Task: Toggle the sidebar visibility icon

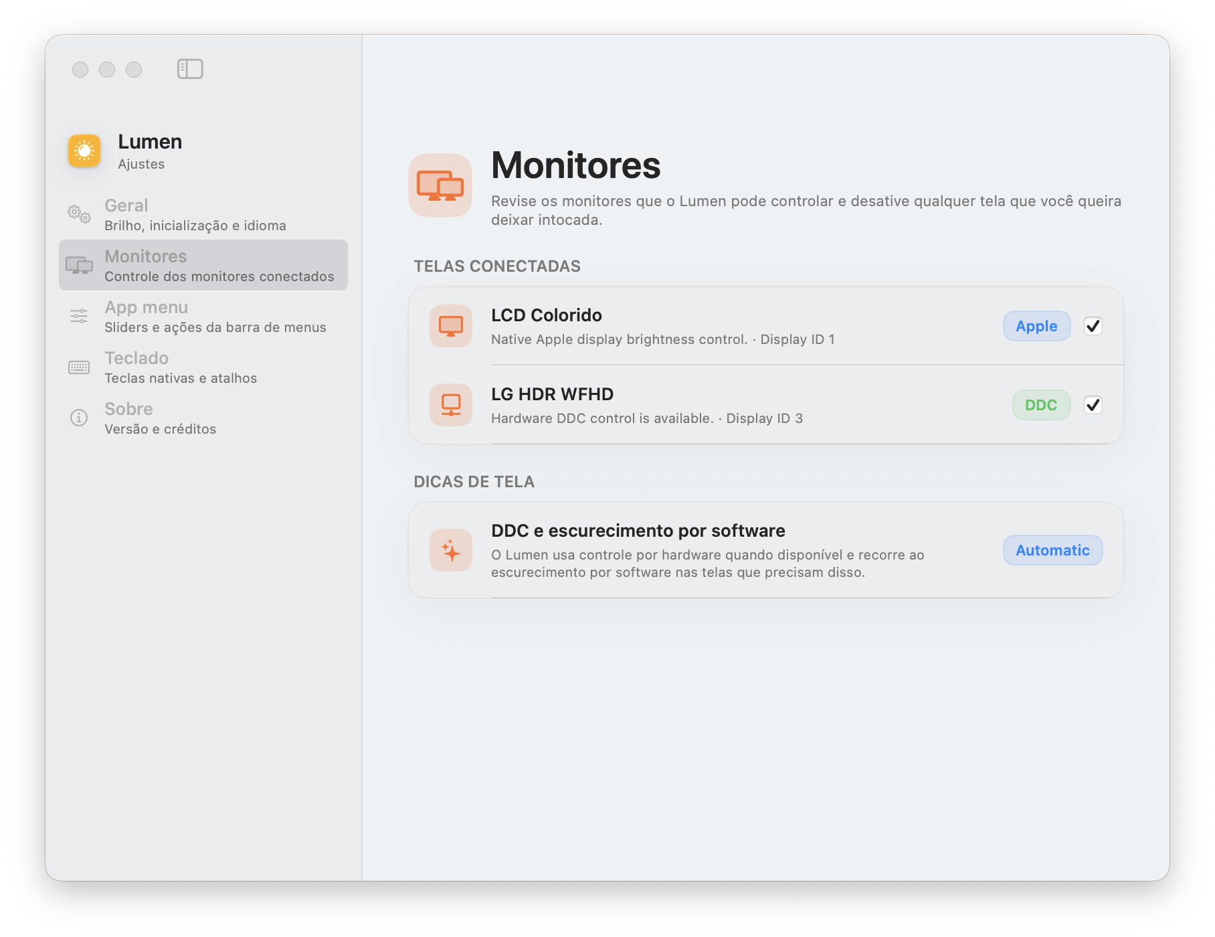Action: coord(190,69)
